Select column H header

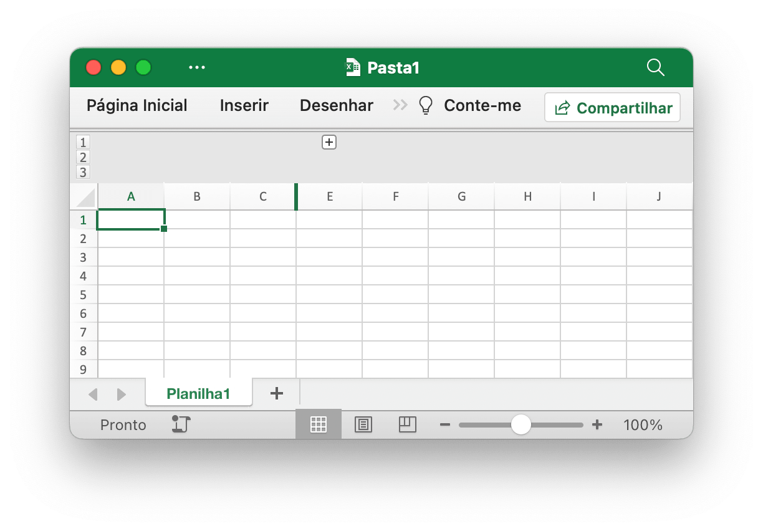pyautogui.click(x=528, y=197)
